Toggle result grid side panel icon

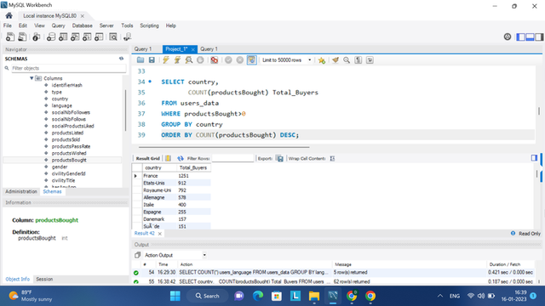(534, 158)
